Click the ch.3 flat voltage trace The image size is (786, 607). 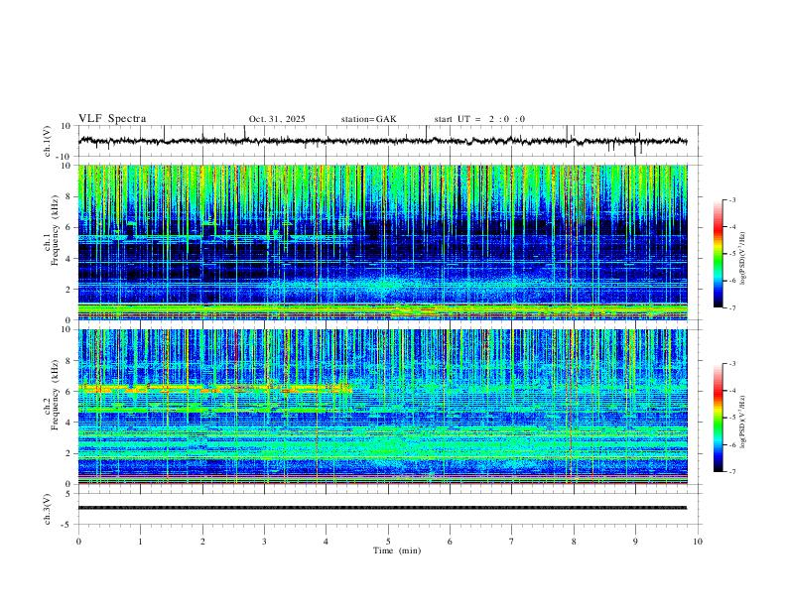[x=383, y=508]
